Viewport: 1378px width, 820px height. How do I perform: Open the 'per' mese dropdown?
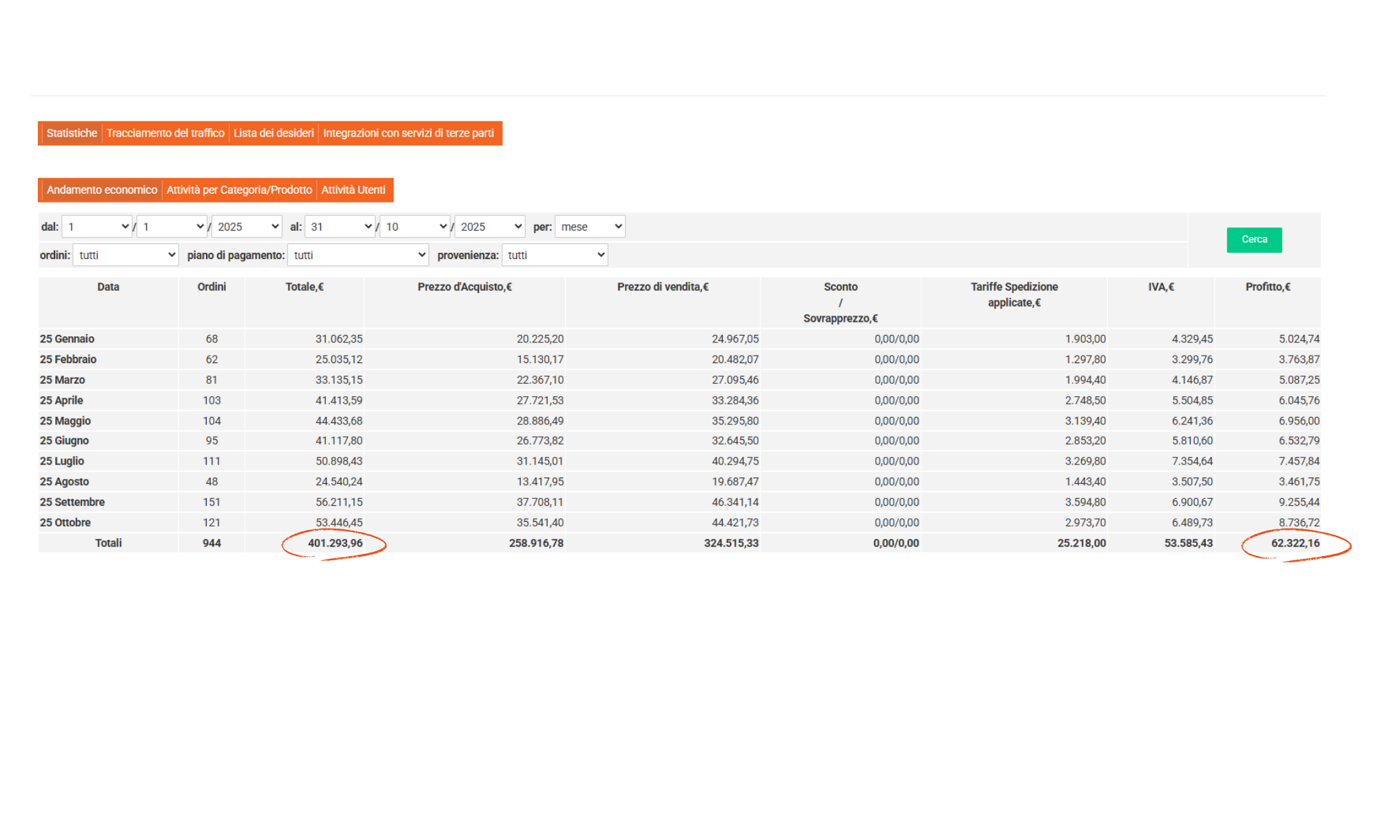coord(590,227)
